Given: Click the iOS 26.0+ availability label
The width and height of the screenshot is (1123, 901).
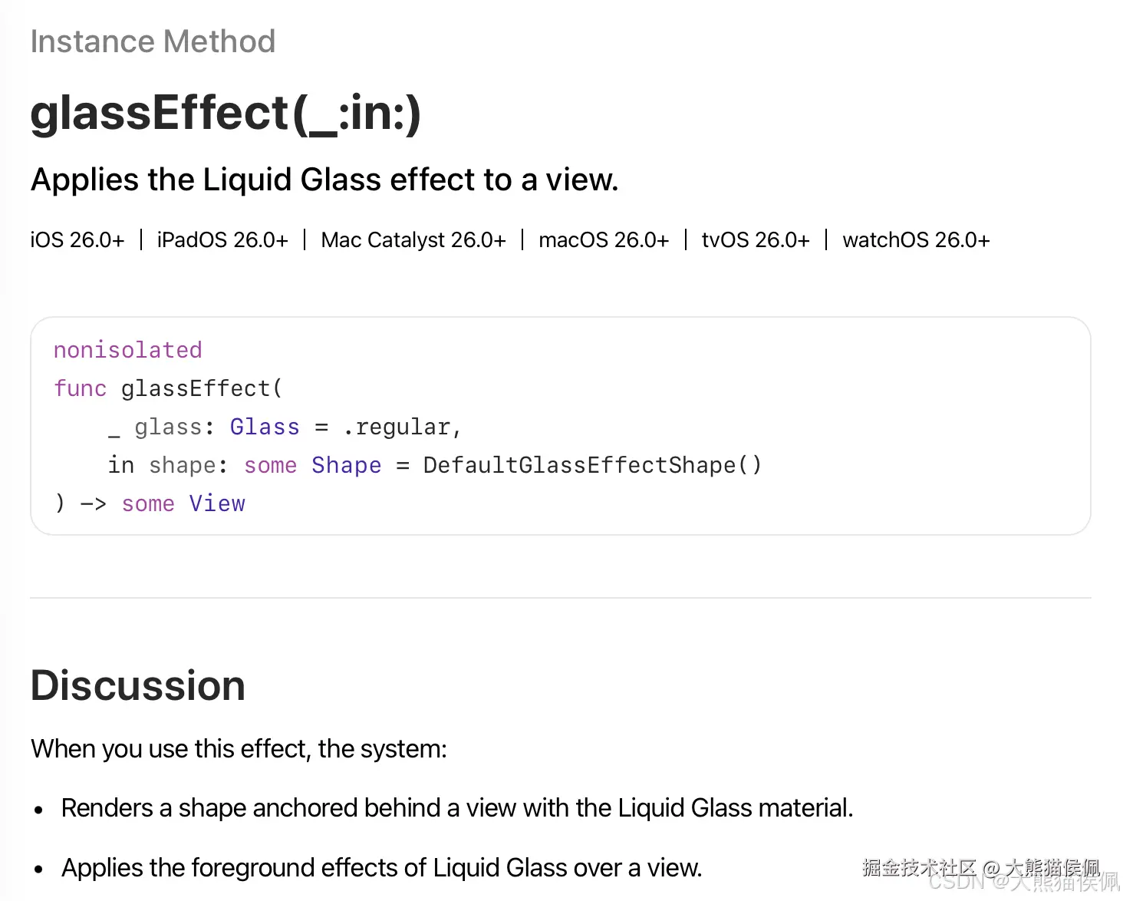Looking at the screenshot, I should point(77,239).
